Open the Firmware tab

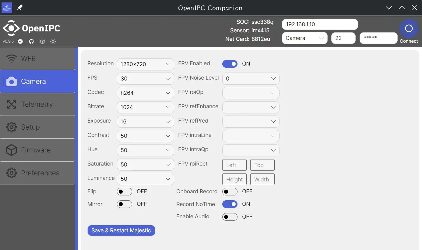click(x=37, y=150)
